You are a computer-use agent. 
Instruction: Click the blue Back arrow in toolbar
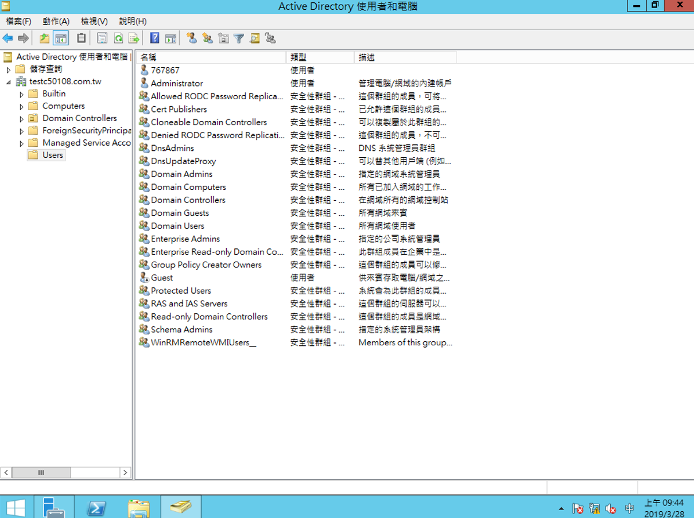[x=7, y=38]
